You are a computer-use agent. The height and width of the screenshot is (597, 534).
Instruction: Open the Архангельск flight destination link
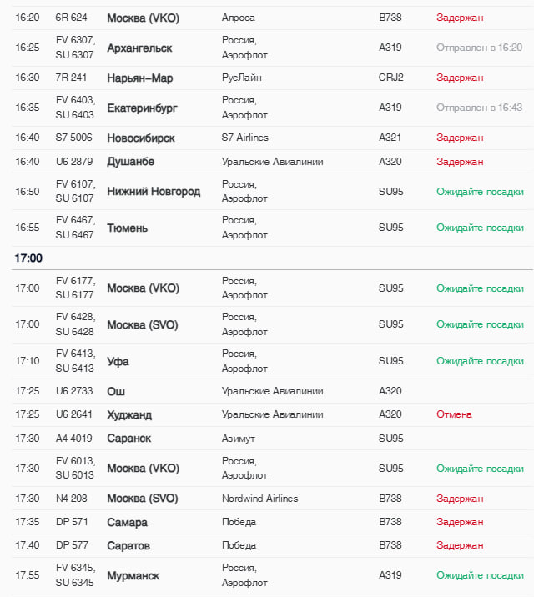coord(139,48)
